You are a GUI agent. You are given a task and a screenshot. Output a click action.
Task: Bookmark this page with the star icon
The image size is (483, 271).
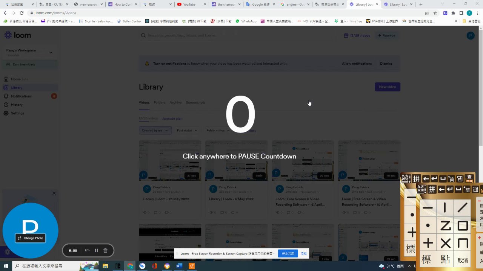coord(435,13)
